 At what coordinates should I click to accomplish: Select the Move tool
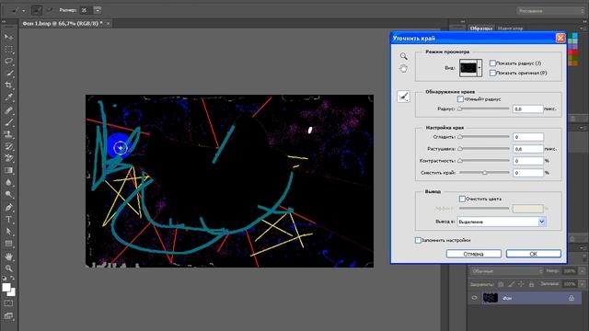pos(8,37)
